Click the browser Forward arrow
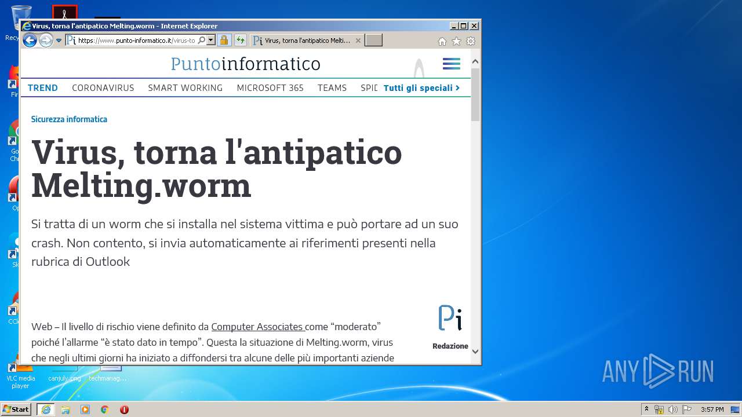This screenshot has height=417, width=742. (46, 41)
